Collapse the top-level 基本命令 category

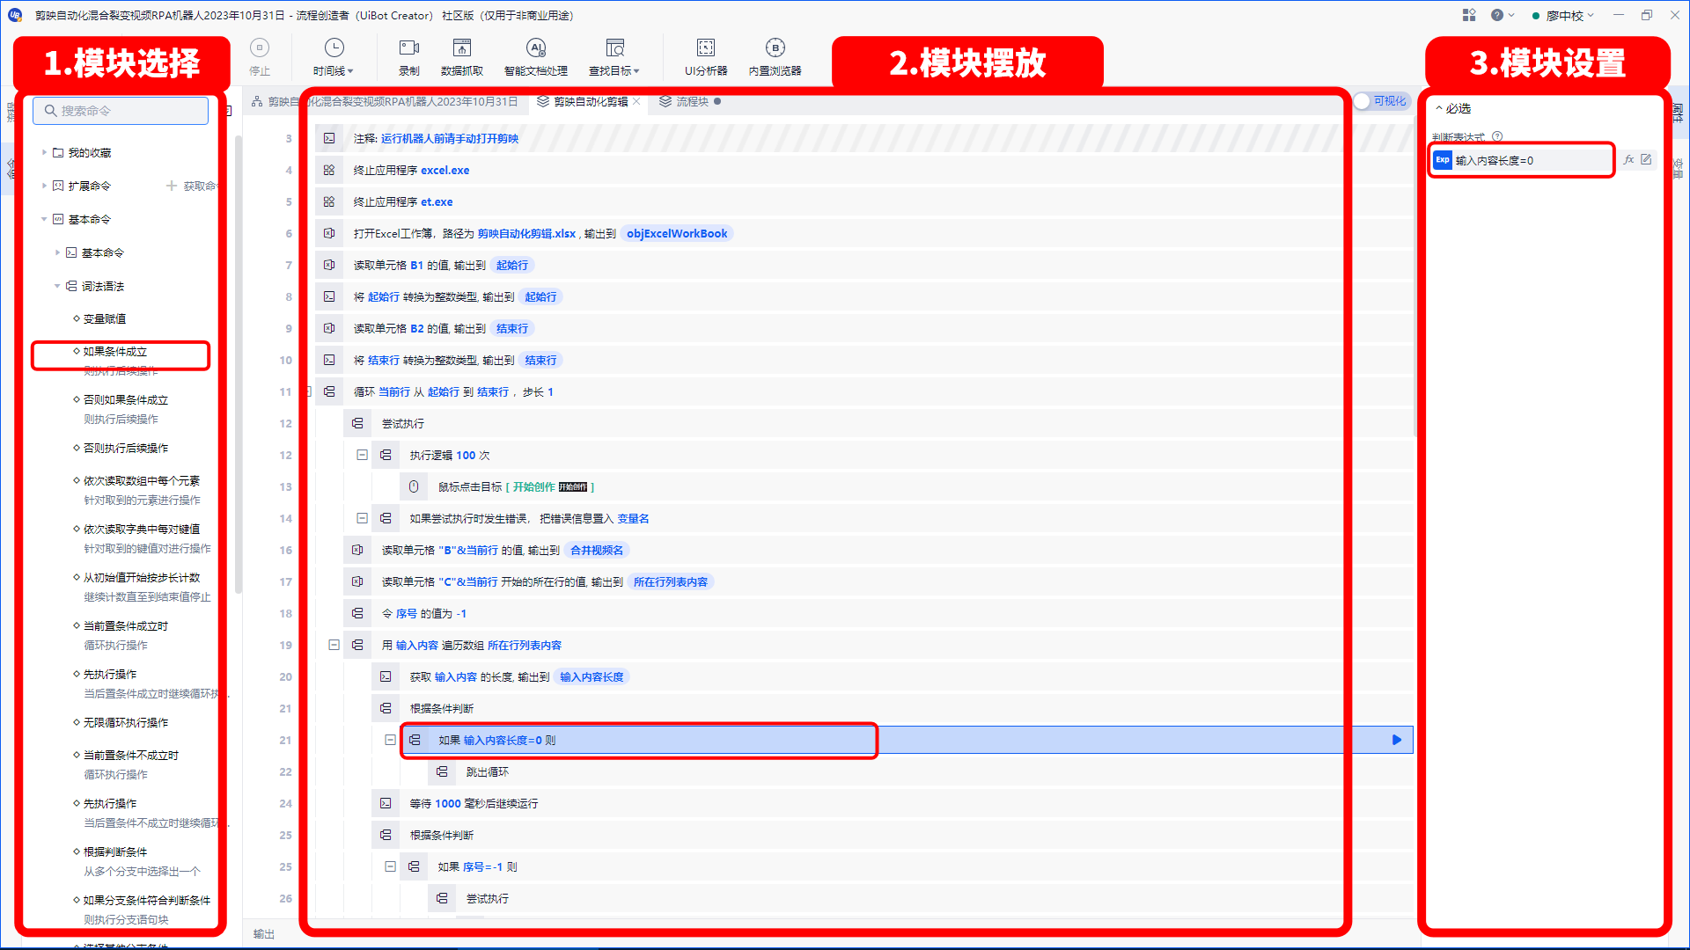tap(45, 219)
